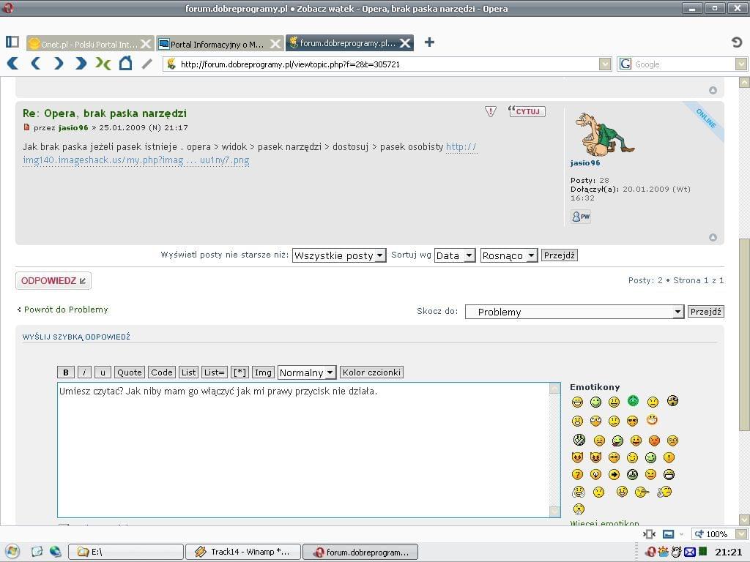Toggle italic i formatting button
The image size is (750, 562).
[84, 372]
